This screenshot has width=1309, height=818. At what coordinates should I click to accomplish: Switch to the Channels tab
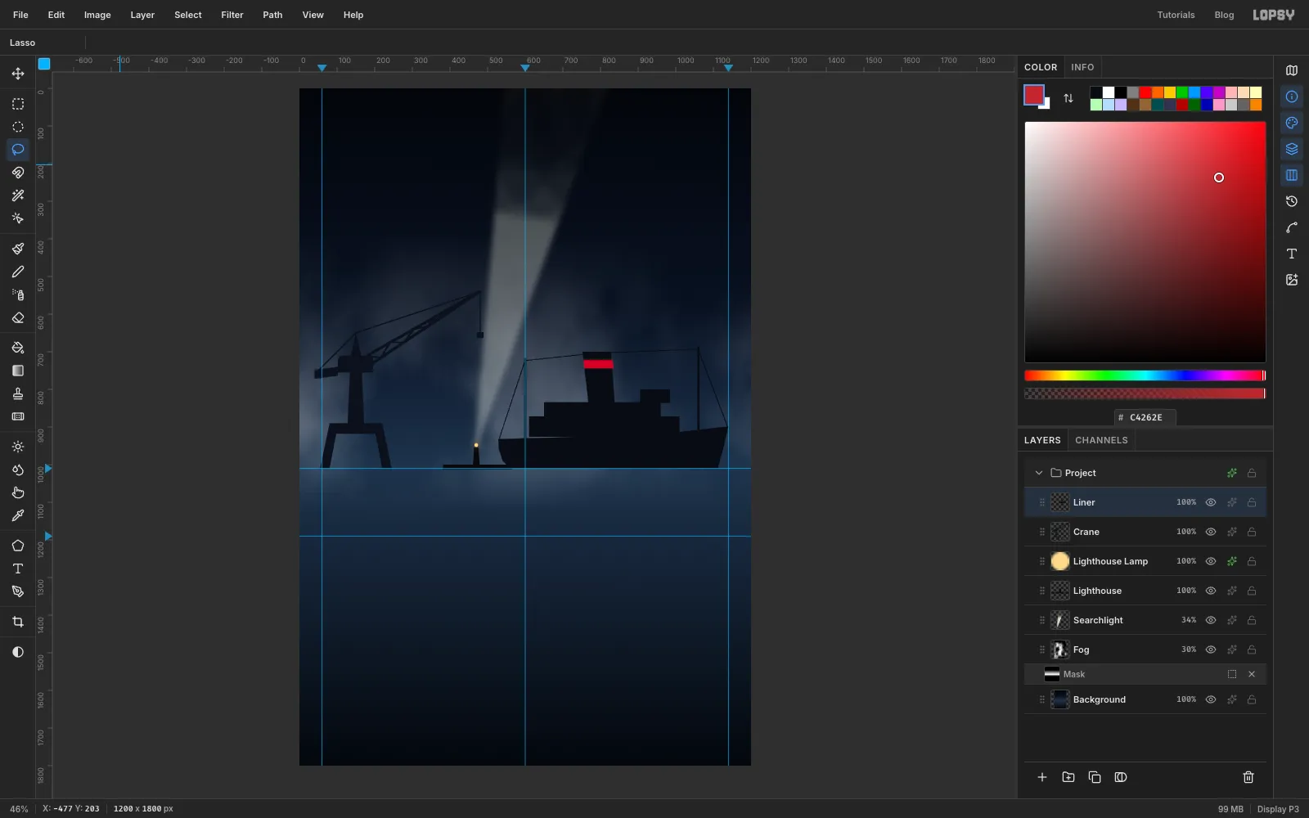pyautogui.click(x=1101, y=440)
